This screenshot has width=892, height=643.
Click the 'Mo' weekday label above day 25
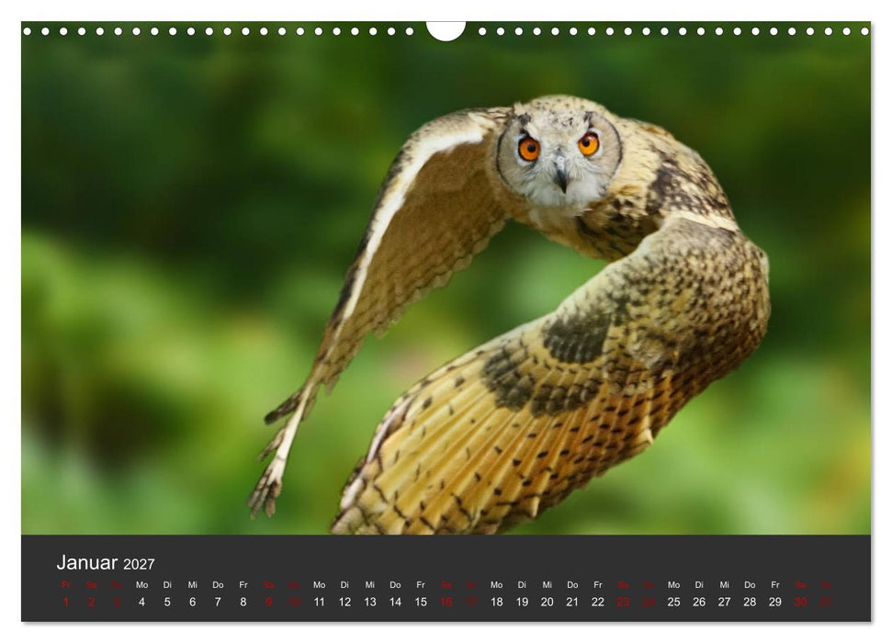(673, 585)
